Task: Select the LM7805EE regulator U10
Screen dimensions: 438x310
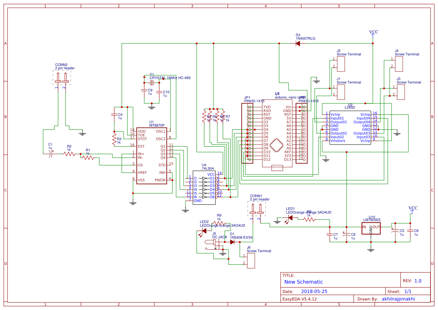Action: pyautogui.click(x=371, y=228)
